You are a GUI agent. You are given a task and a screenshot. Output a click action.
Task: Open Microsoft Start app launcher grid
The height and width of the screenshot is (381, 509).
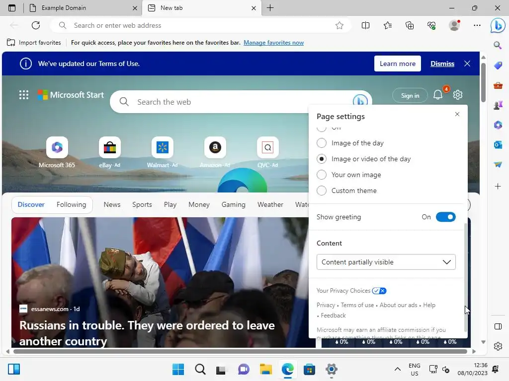tap(24, 95)
